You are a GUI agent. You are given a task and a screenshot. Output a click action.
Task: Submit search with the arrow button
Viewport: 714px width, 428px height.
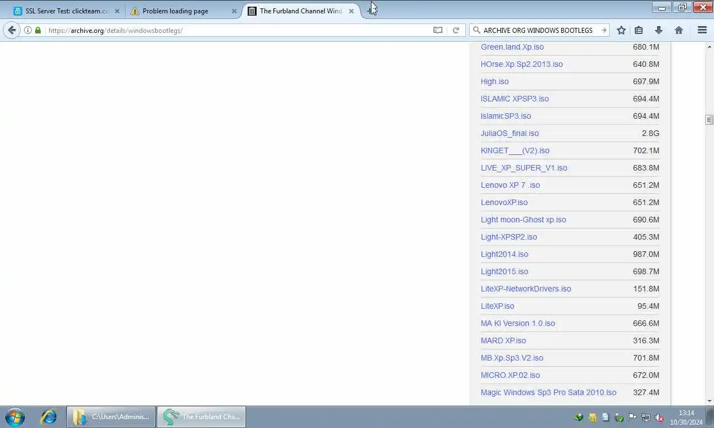[x=604, y=30]
